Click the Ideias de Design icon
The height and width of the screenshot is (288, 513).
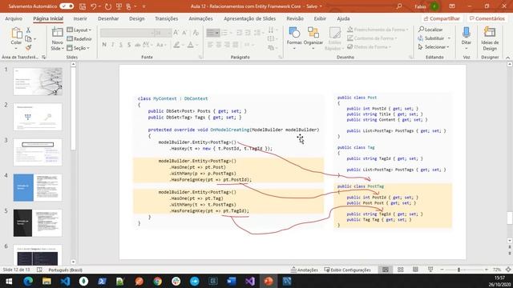(490, 33)
